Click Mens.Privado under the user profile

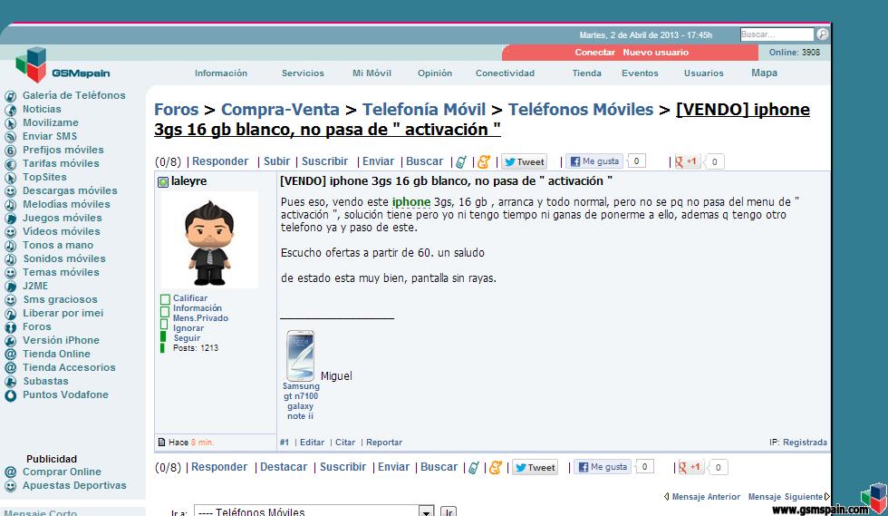200,318
